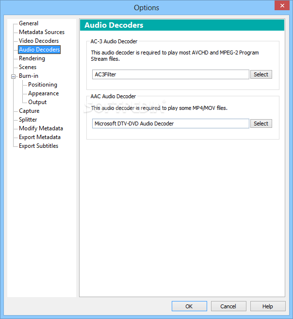Open Output under Burn-in
The height and width of the screenshot is (319, 293).
37,102
